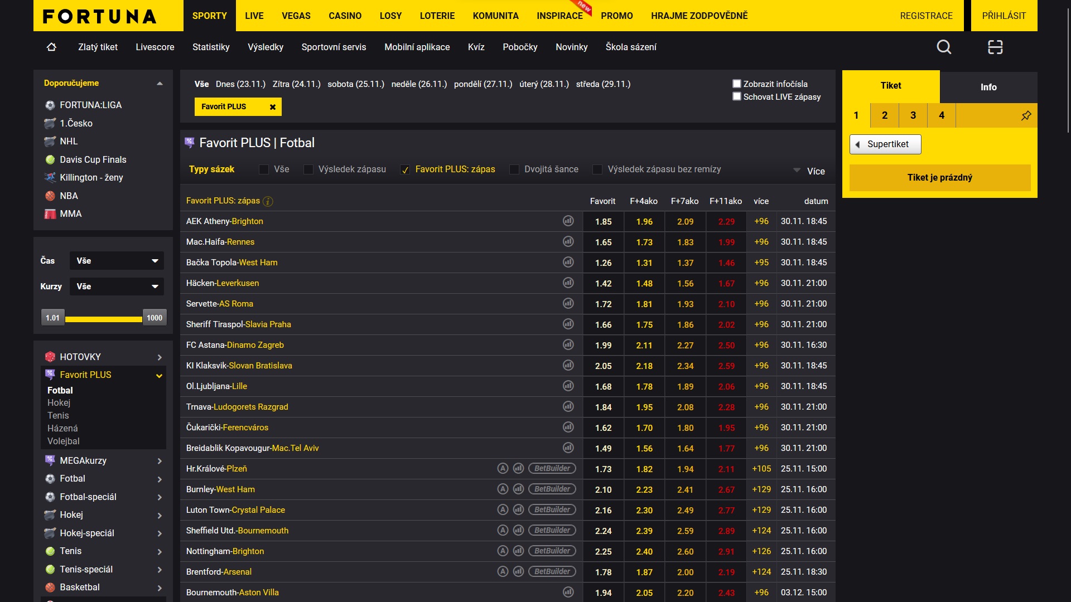Open info icon next to Favorit PLUS: zápas
The height and width of the screenshot is (602, 1071).
268,201
